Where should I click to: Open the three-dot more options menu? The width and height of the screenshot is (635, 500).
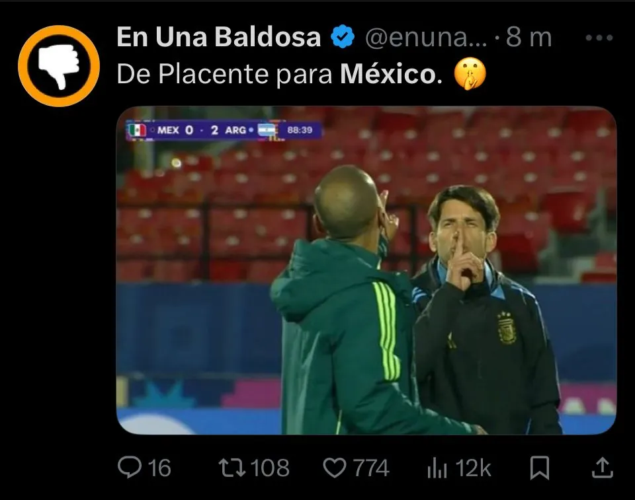coord(599,38)
